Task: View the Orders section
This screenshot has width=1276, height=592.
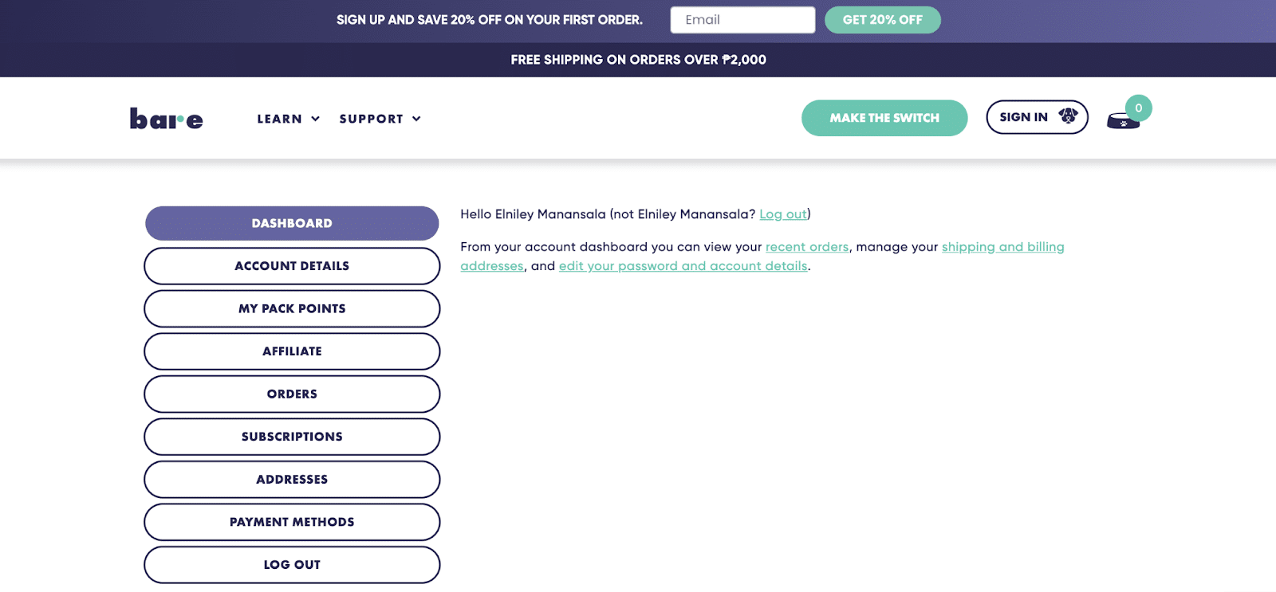Action: coord(292,394)
